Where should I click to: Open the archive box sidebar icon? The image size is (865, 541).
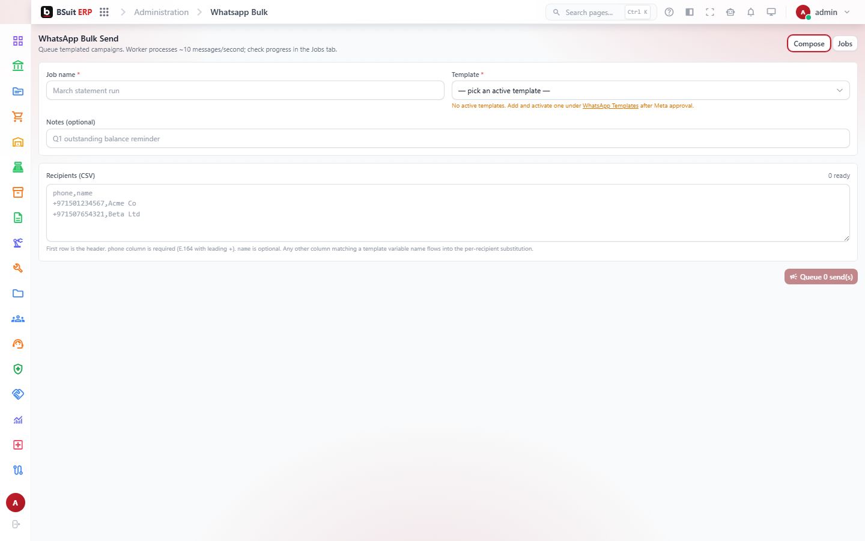18,192
